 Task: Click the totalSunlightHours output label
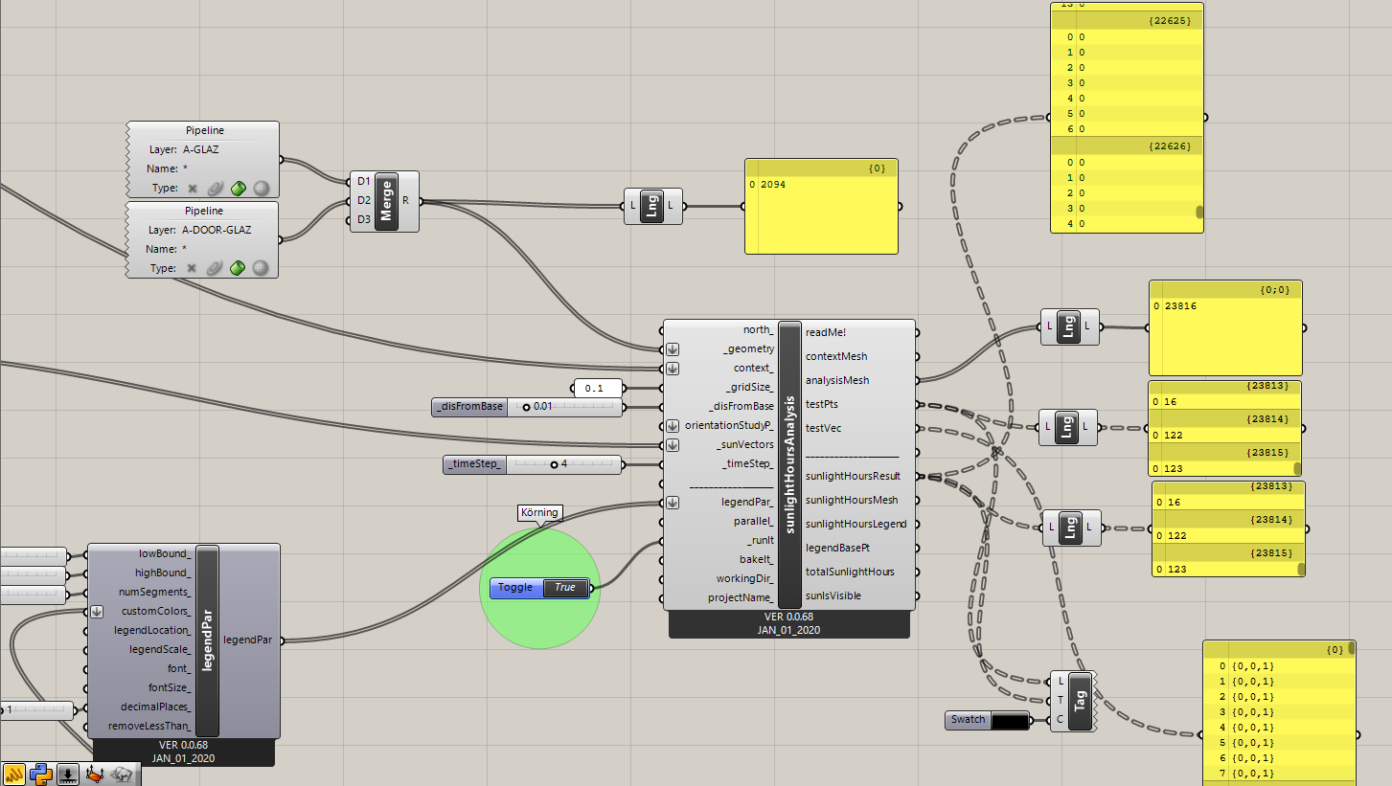pos(850,572)
